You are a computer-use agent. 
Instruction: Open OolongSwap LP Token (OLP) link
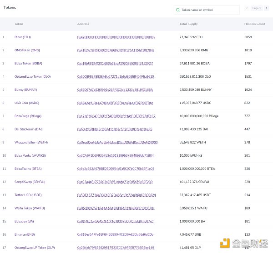tap(35, 248)
